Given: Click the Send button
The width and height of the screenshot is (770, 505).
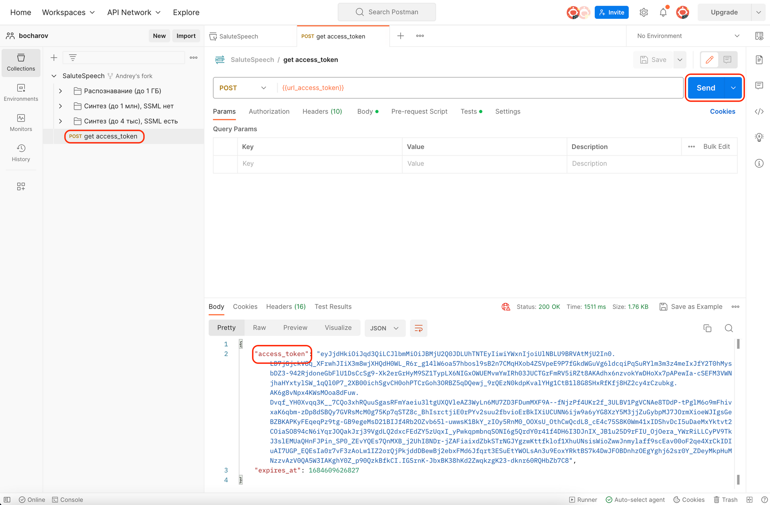Looking at the screenshot, I should pyautogui.click(x=706, y=88).
